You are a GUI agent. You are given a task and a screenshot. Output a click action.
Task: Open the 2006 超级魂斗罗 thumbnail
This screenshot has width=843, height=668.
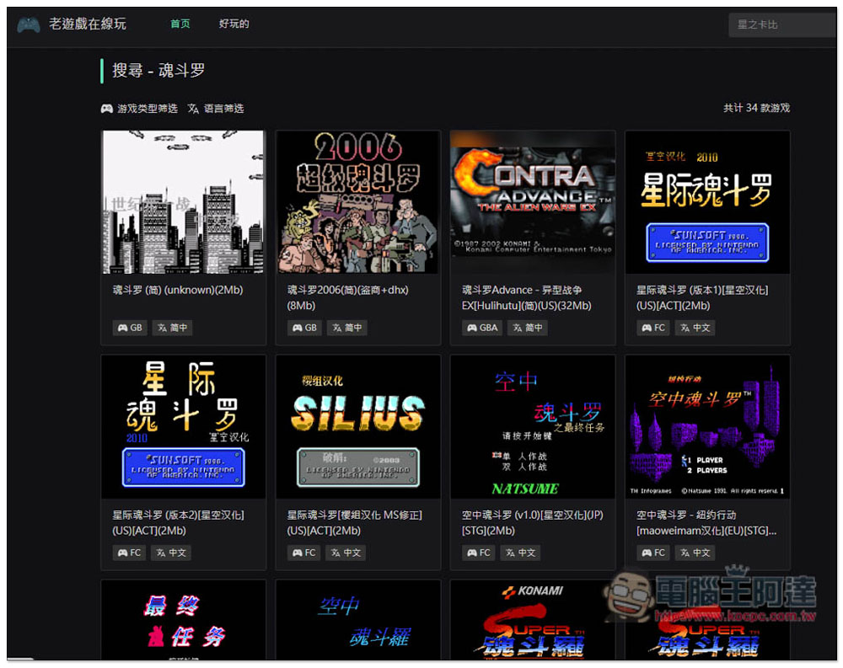click(x=358, y=202)
